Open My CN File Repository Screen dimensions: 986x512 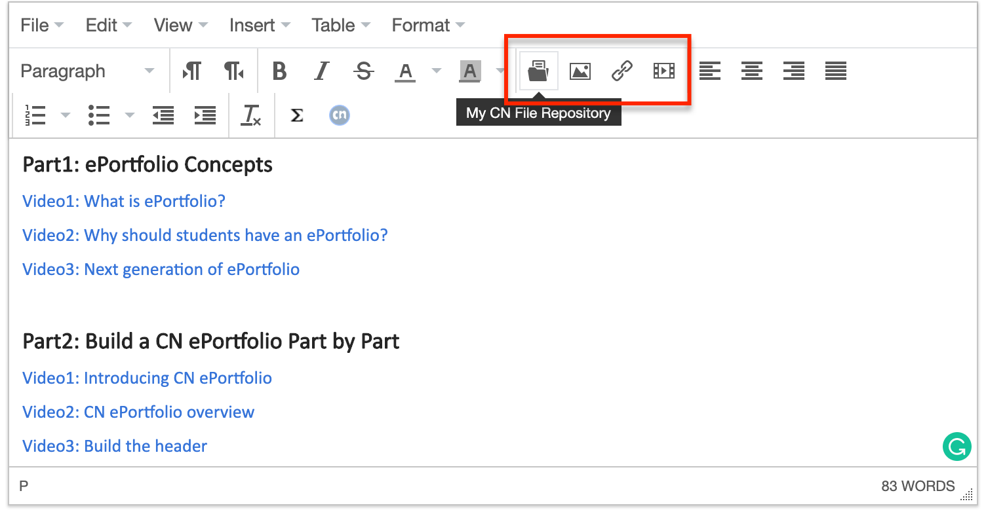tap(538, 71)
